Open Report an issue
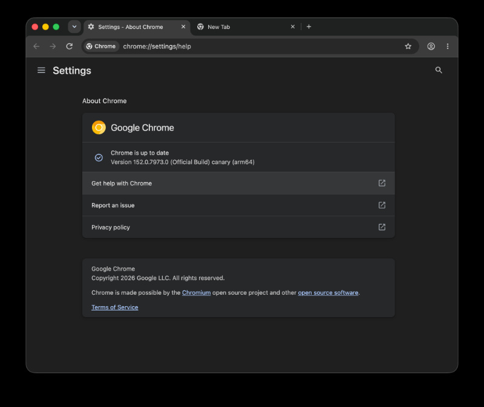The image size is (484, 407). (238, 205)
